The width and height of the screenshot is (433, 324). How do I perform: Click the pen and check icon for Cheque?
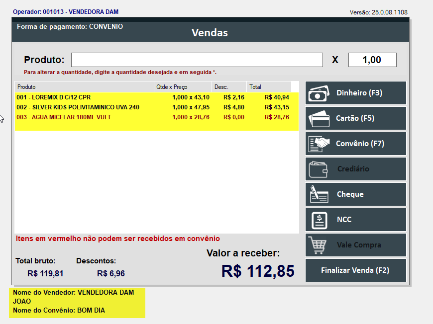click(x=319, y=194)
